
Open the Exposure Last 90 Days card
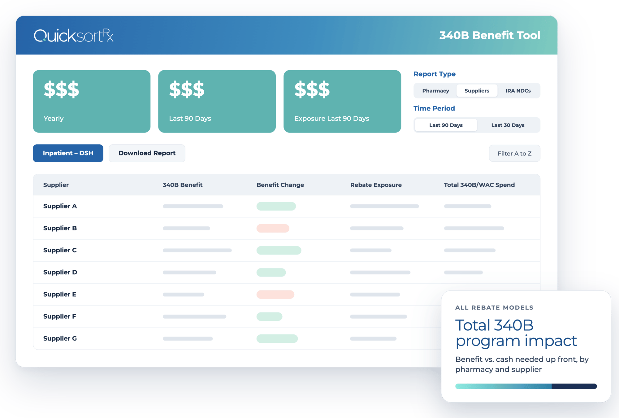[342, 101]
